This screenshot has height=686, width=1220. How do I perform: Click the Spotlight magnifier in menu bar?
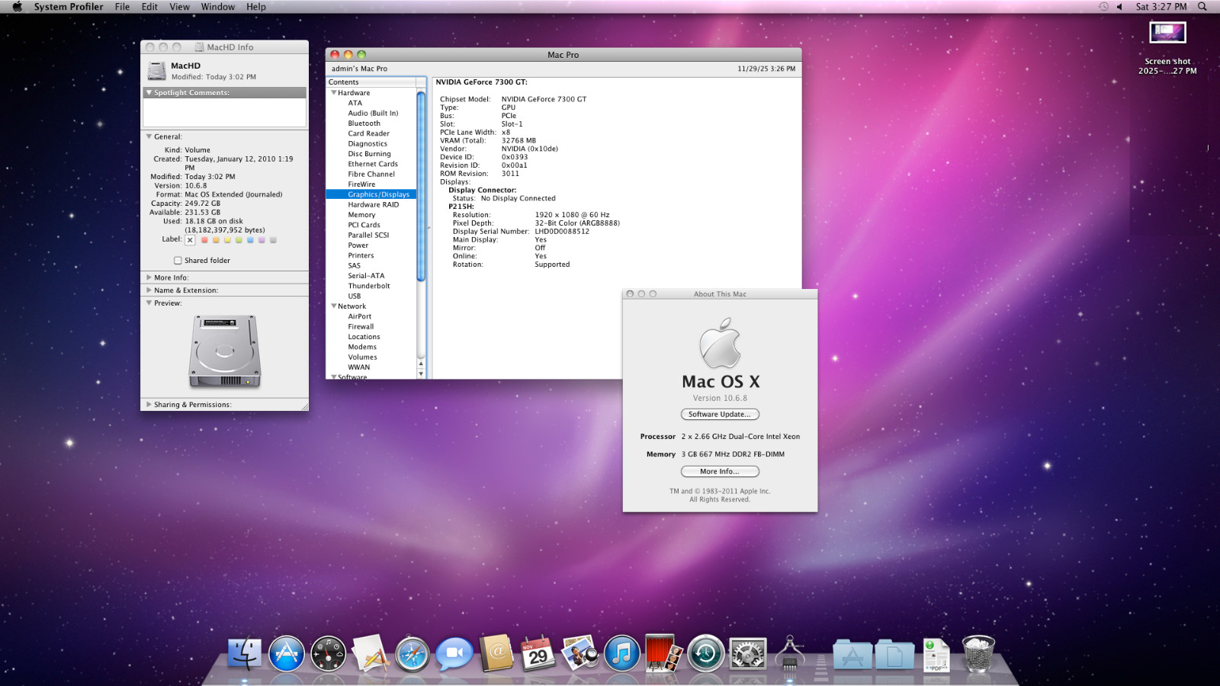1202,7
